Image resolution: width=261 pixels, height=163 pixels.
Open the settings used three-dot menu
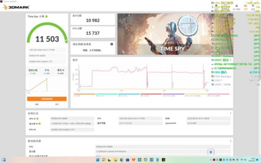[x=230, y=141]
